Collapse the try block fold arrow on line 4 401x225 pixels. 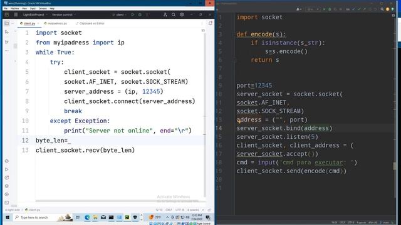[x=15, y=62]
